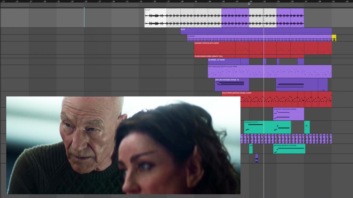Click the blue insert marker triangle at bar 25
Viewport: 353px width, 198px height.
[84, 8]
